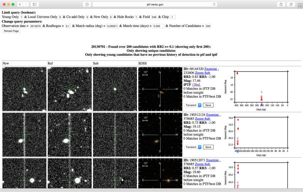Click SDSS cutout of candidate 68144320
Screen dimensions: 303x192
[x=160, y=89]
